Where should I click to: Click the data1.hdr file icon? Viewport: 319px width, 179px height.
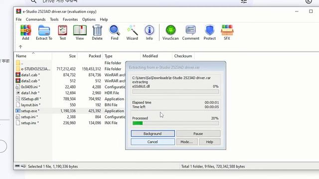coord(18,93)
